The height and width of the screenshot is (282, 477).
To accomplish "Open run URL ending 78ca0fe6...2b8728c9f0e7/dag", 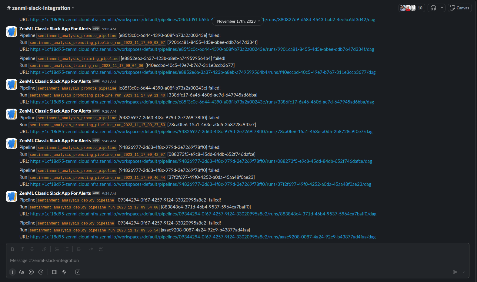I will (201, 131).
